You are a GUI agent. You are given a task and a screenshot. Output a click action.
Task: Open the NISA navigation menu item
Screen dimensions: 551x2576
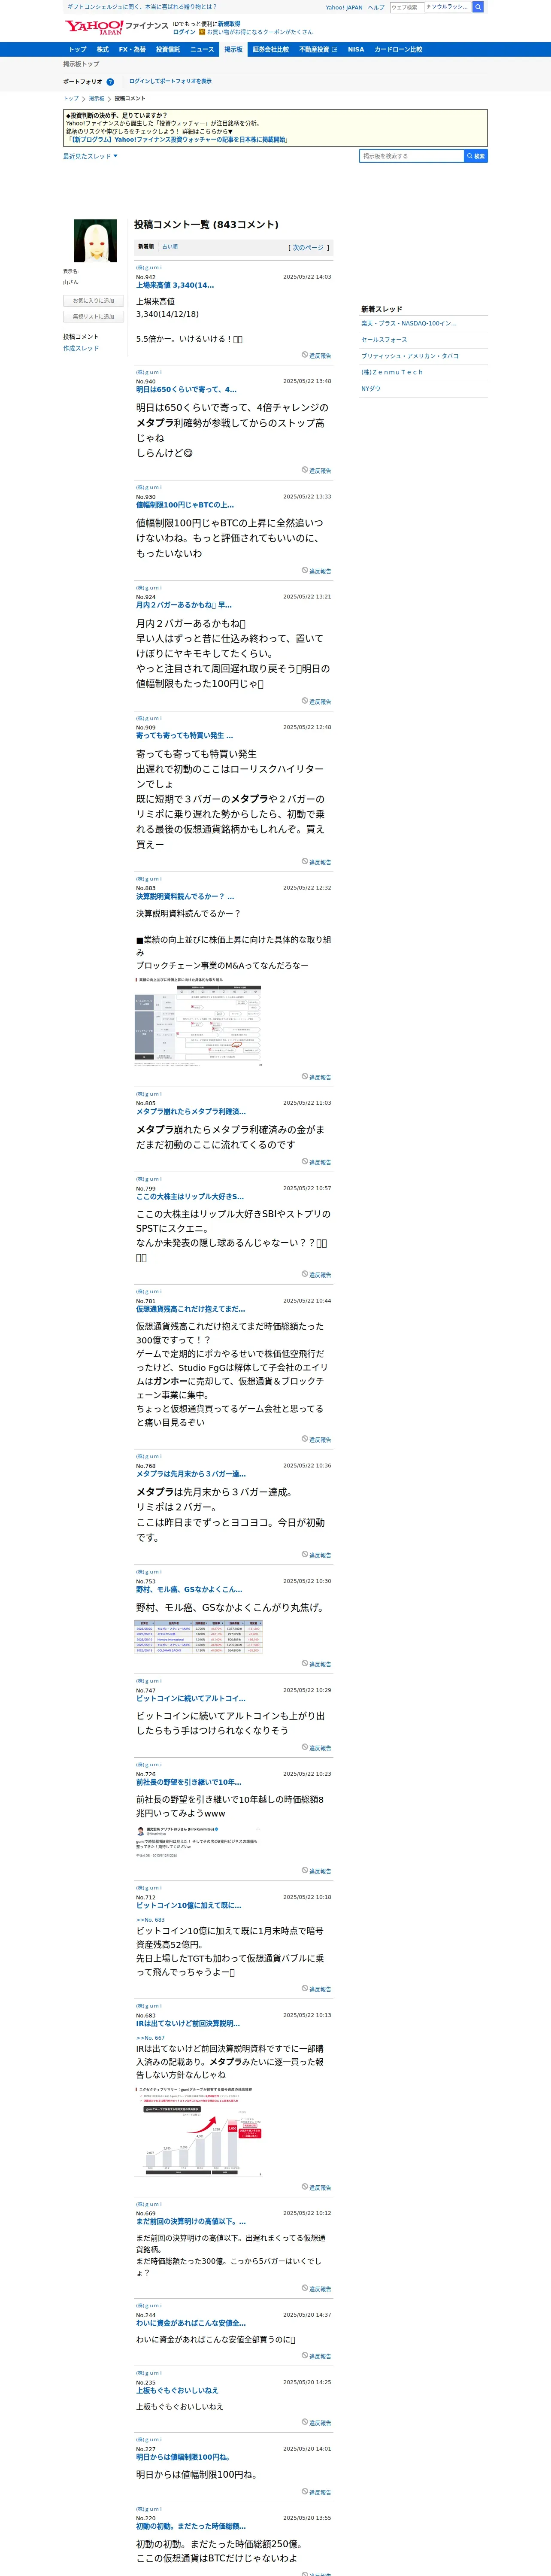[356, 49]
